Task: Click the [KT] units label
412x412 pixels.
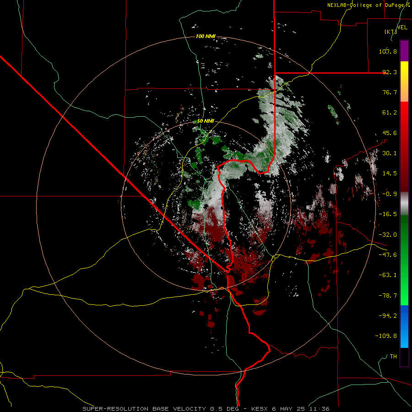Action: click(391, 32)
